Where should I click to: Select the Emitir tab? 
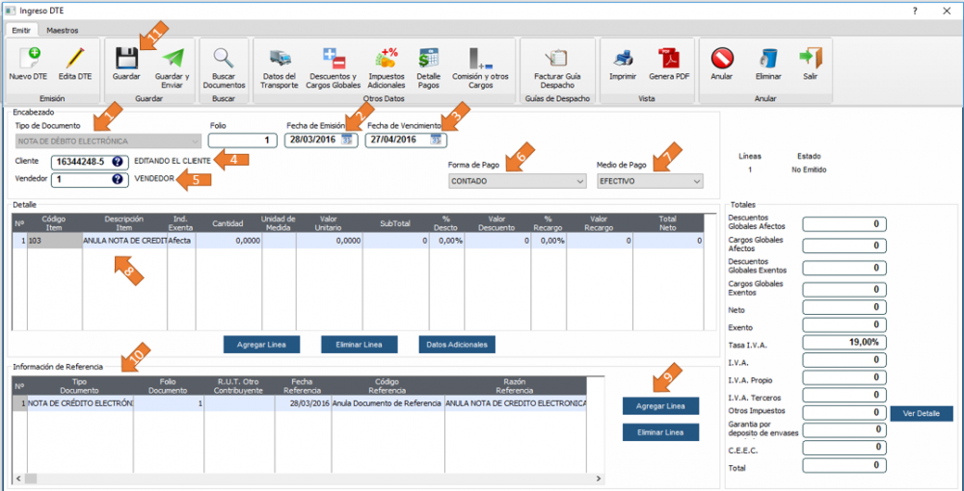[21, 31]
